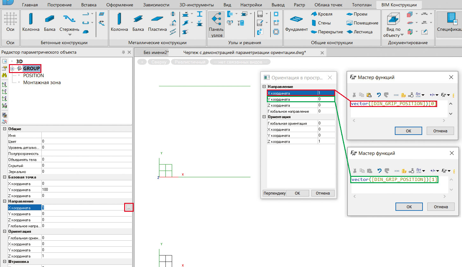Choose the Проем opening tool
Viewport: 462px width, 267px height.
pos(357,14)
